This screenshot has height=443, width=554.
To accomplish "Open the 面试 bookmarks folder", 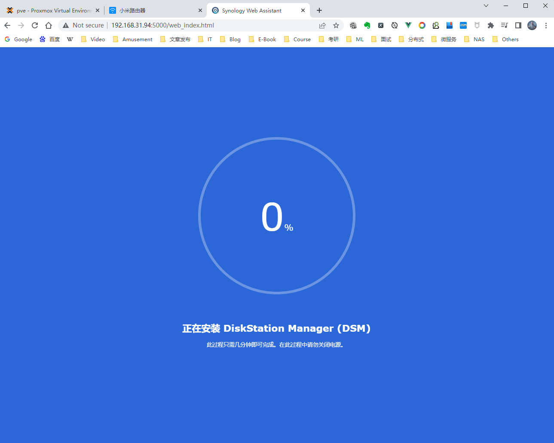I will (x=381, y=39).
